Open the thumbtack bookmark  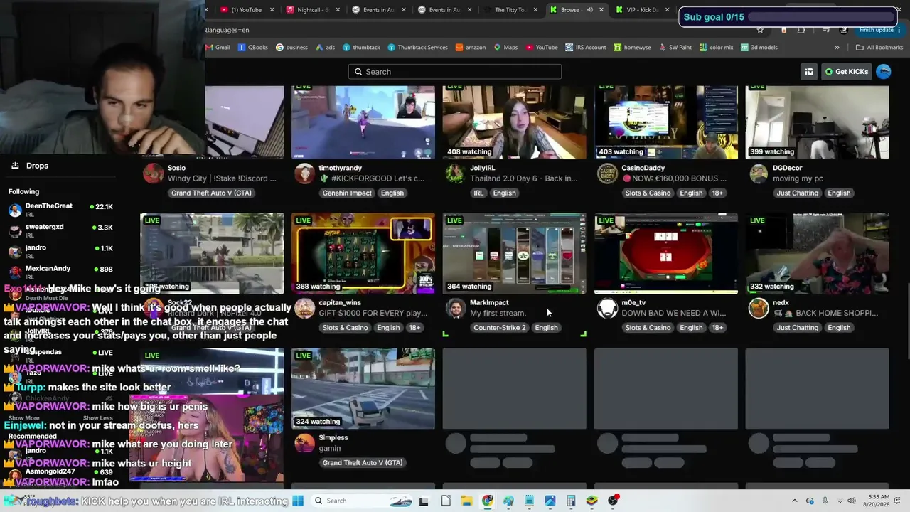coord(361,48)
